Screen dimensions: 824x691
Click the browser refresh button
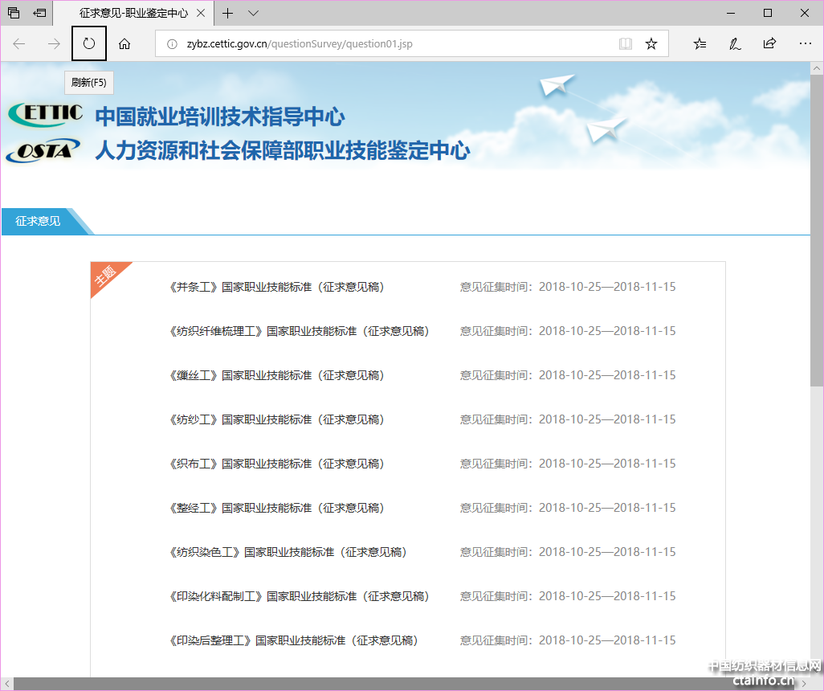point(89,43)
